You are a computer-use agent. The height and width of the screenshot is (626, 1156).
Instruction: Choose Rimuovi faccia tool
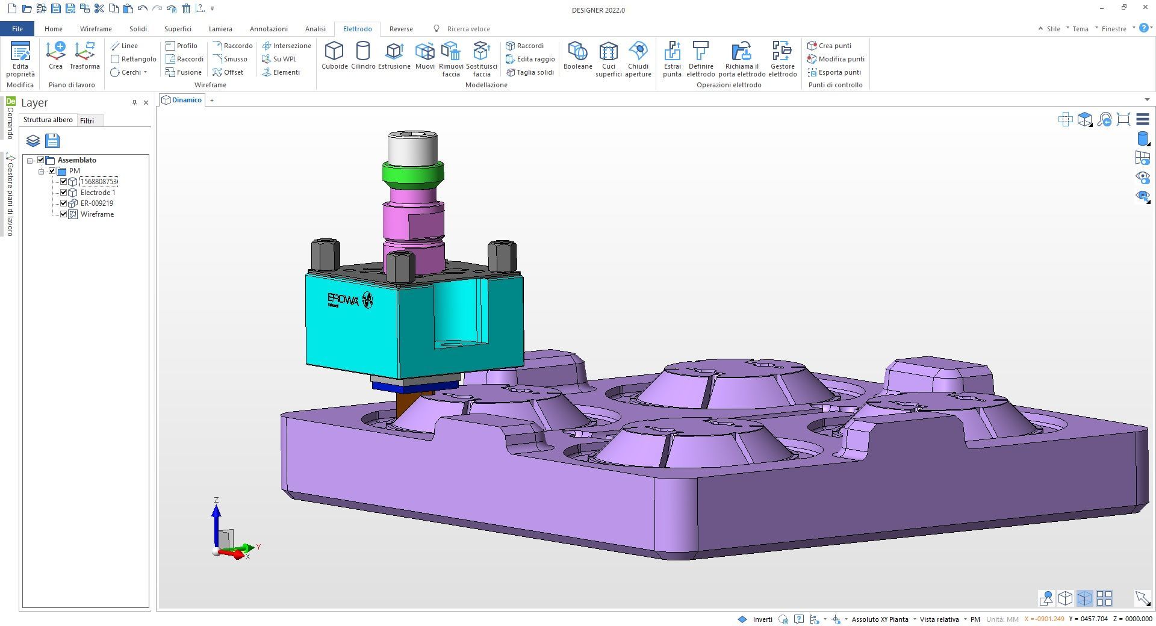coord(451,59)
